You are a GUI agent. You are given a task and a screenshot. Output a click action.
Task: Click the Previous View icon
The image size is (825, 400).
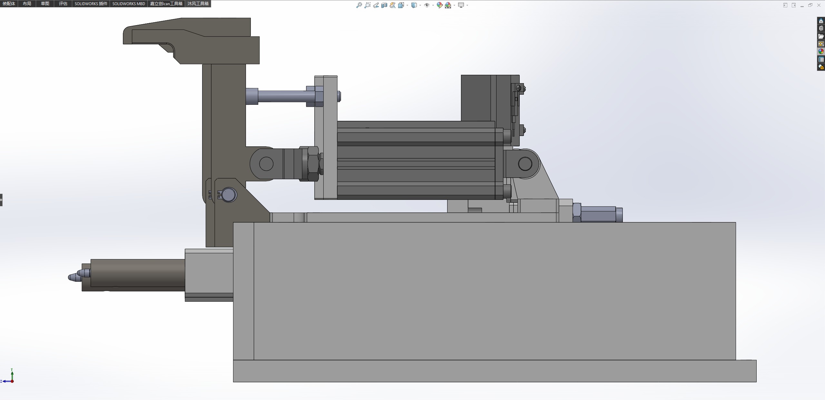click(x=376, y=5)
